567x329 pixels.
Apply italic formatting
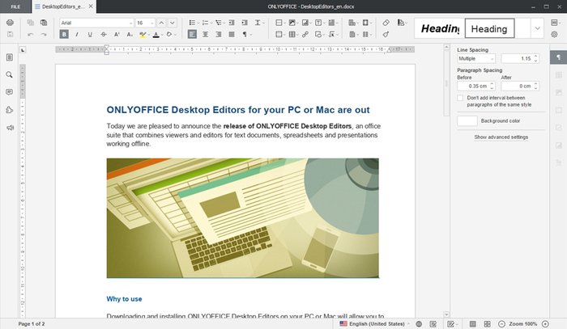pyautogui.click(x=77, y=35)
